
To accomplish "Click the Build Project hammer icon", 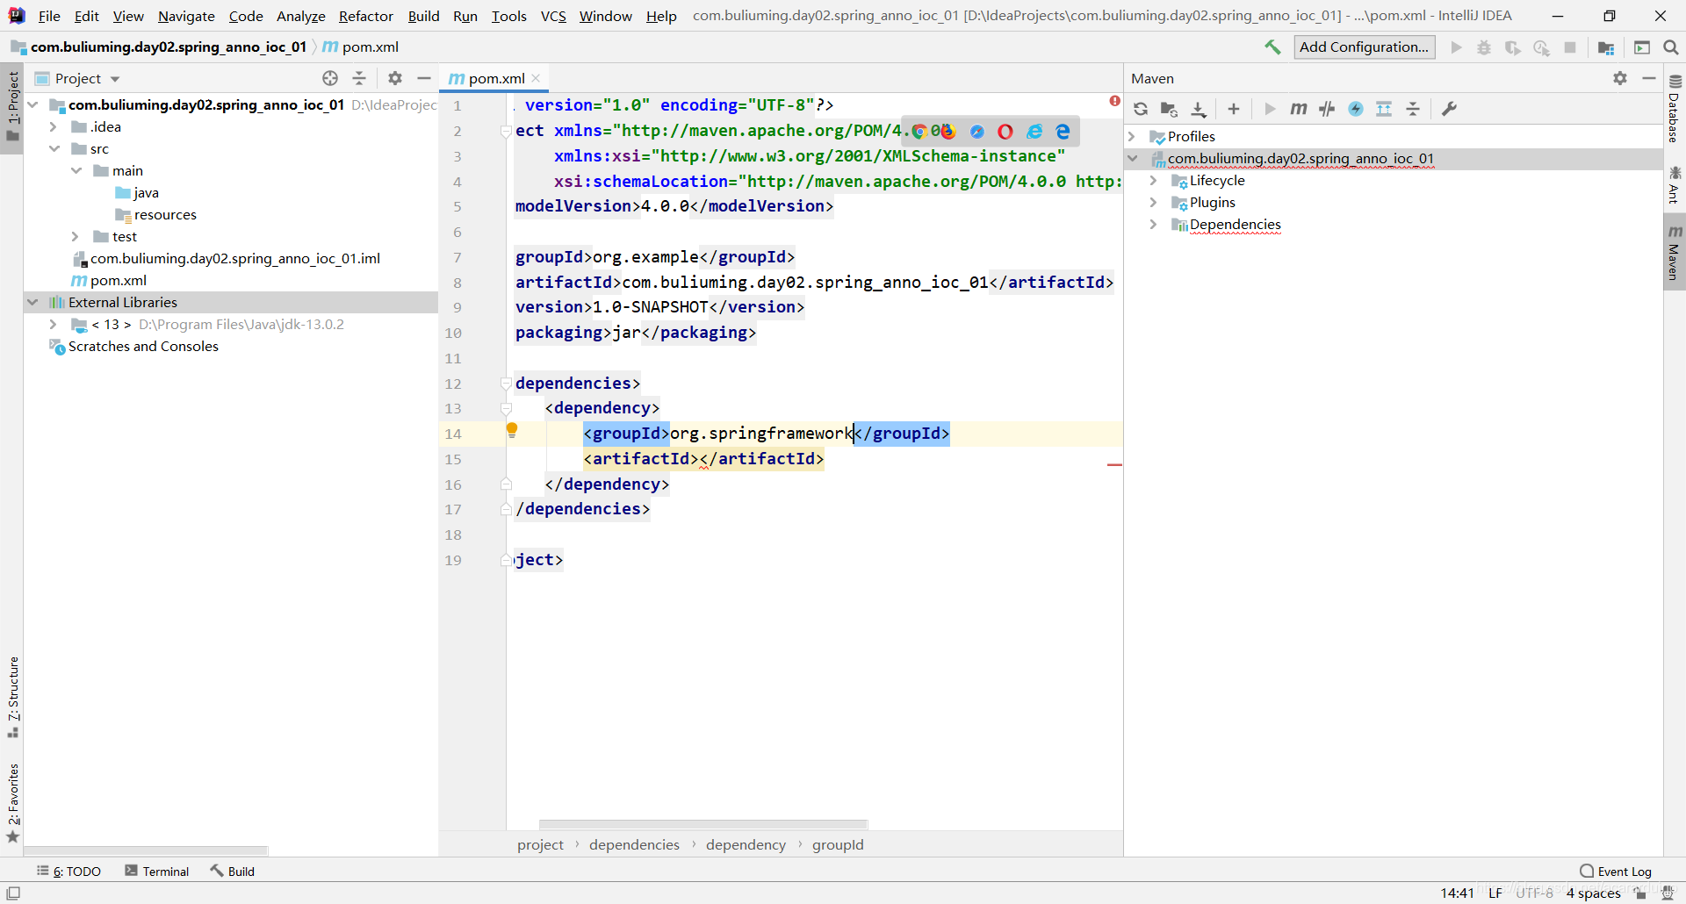I will 1272,47.
